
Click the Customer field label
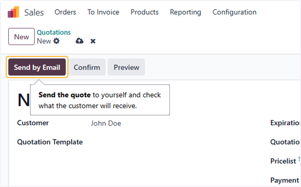(33, 123)
